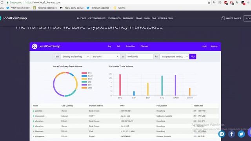Bookmark this page with the star icon

point(209,2)
